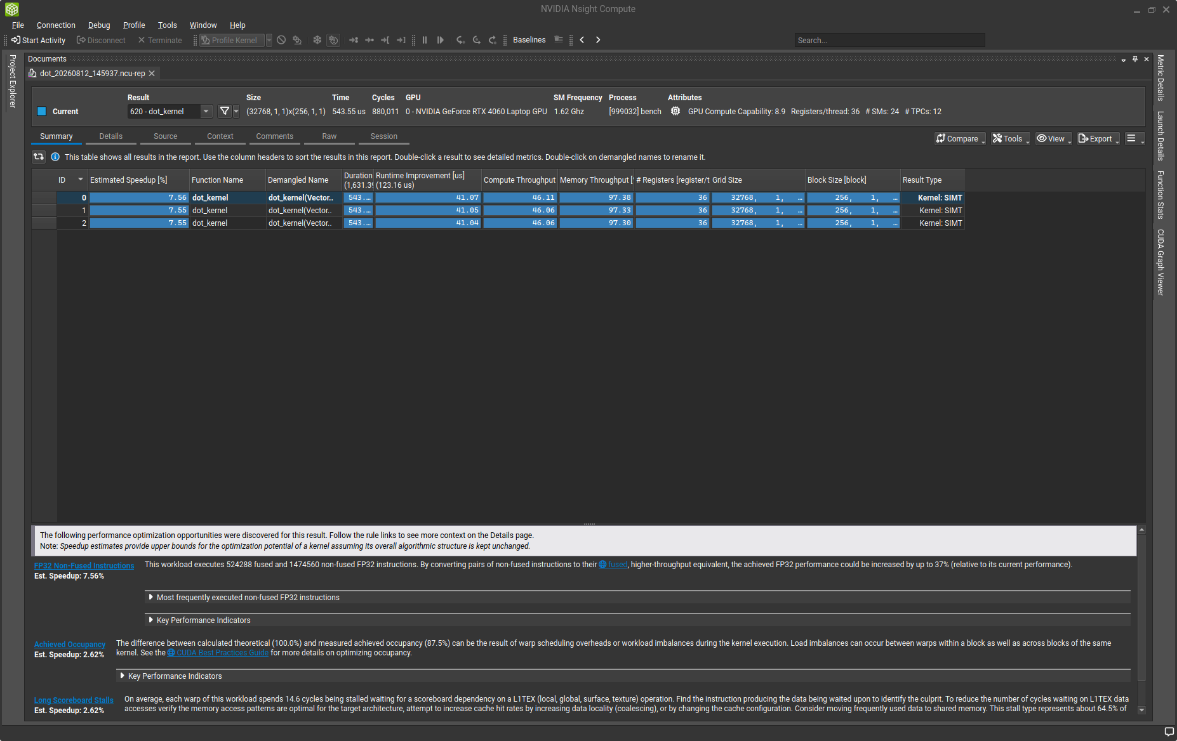Click the blue info icon above the table
This screenshot has width=1177, height=741.
tap(55, 157)
